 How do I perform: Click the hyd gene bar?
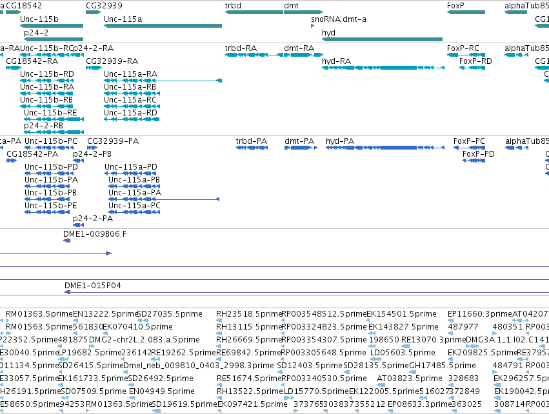tap(382, 39)
